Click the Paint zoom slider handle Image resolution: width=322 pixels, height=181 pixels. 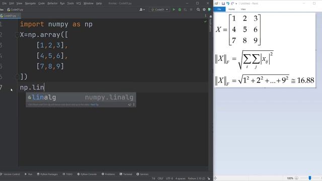(x=310, y=178)
